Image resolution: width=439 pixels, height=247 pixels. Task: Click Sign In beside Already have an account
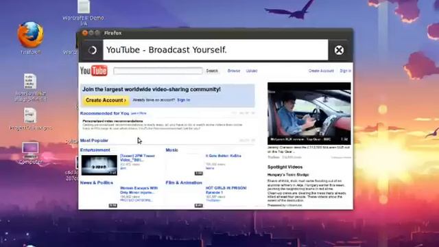(x=184, y=100)
